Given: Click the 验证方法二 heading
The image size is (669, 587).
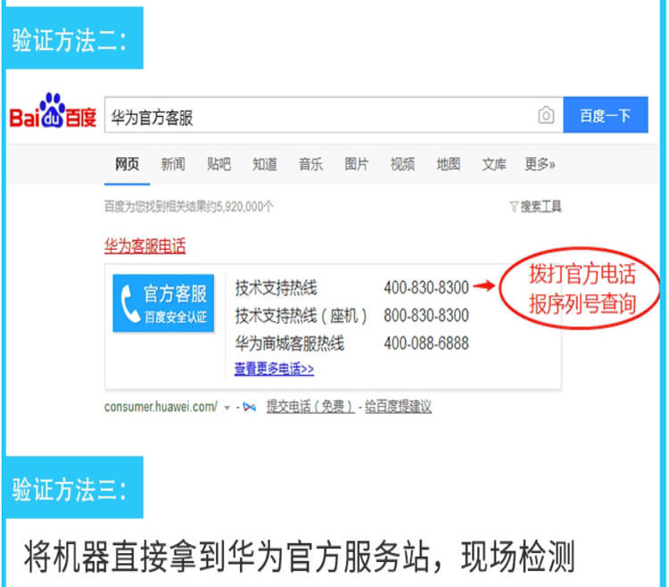Looking at the screenshot, I should [x=70, y=41].
